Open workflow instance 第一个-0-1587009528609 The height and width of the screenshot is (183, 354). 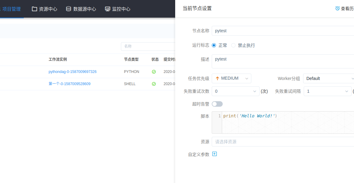tap(69, 84)
